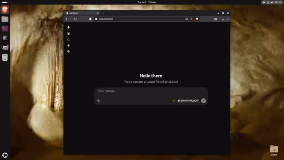Bookmark this page with the bookmark icon
The width and height of the screenshot is (284, 160).
point(90,19)
